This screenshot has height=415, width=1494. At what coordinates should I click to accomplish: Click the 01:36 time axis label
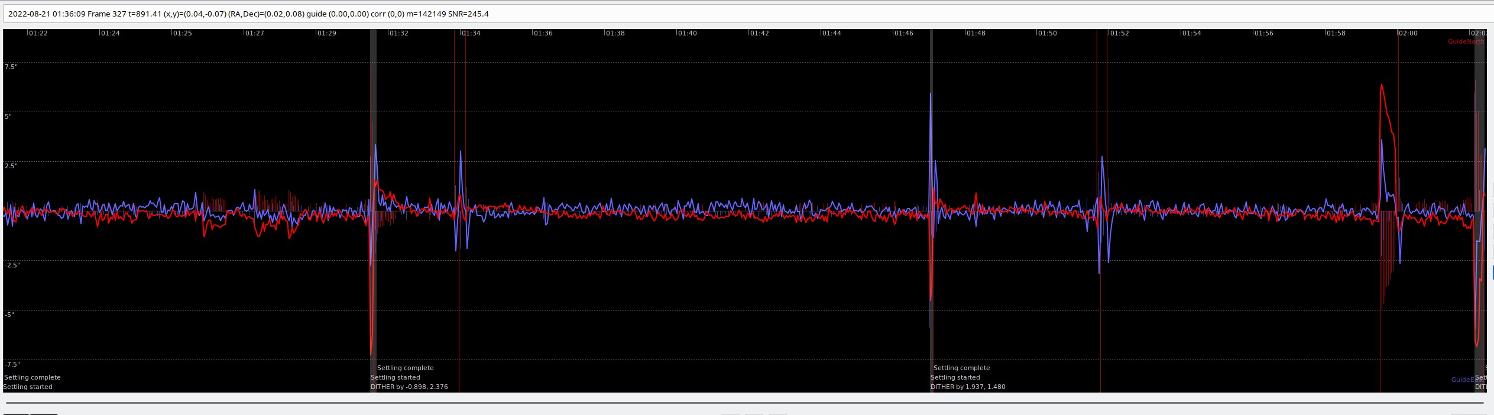[543, 33]
